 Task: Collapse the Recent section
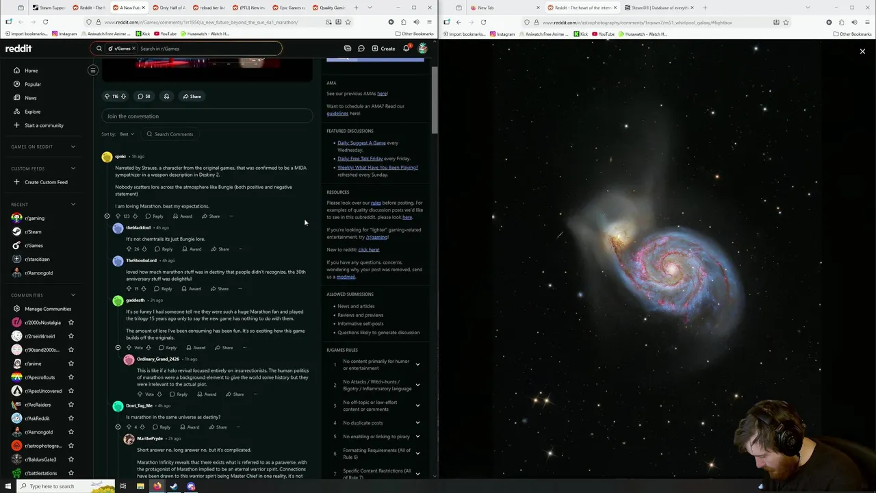73,204
